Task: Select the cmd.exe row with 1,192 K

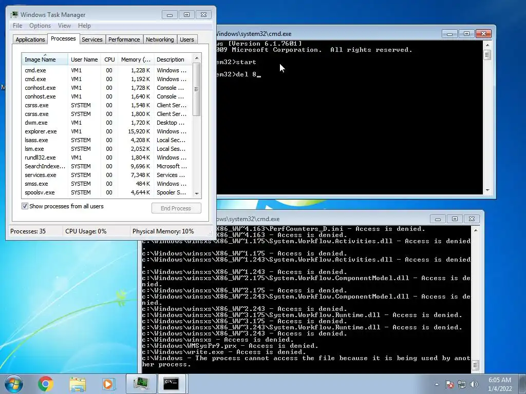Action: pyautogui.click(x=107, y=79)
